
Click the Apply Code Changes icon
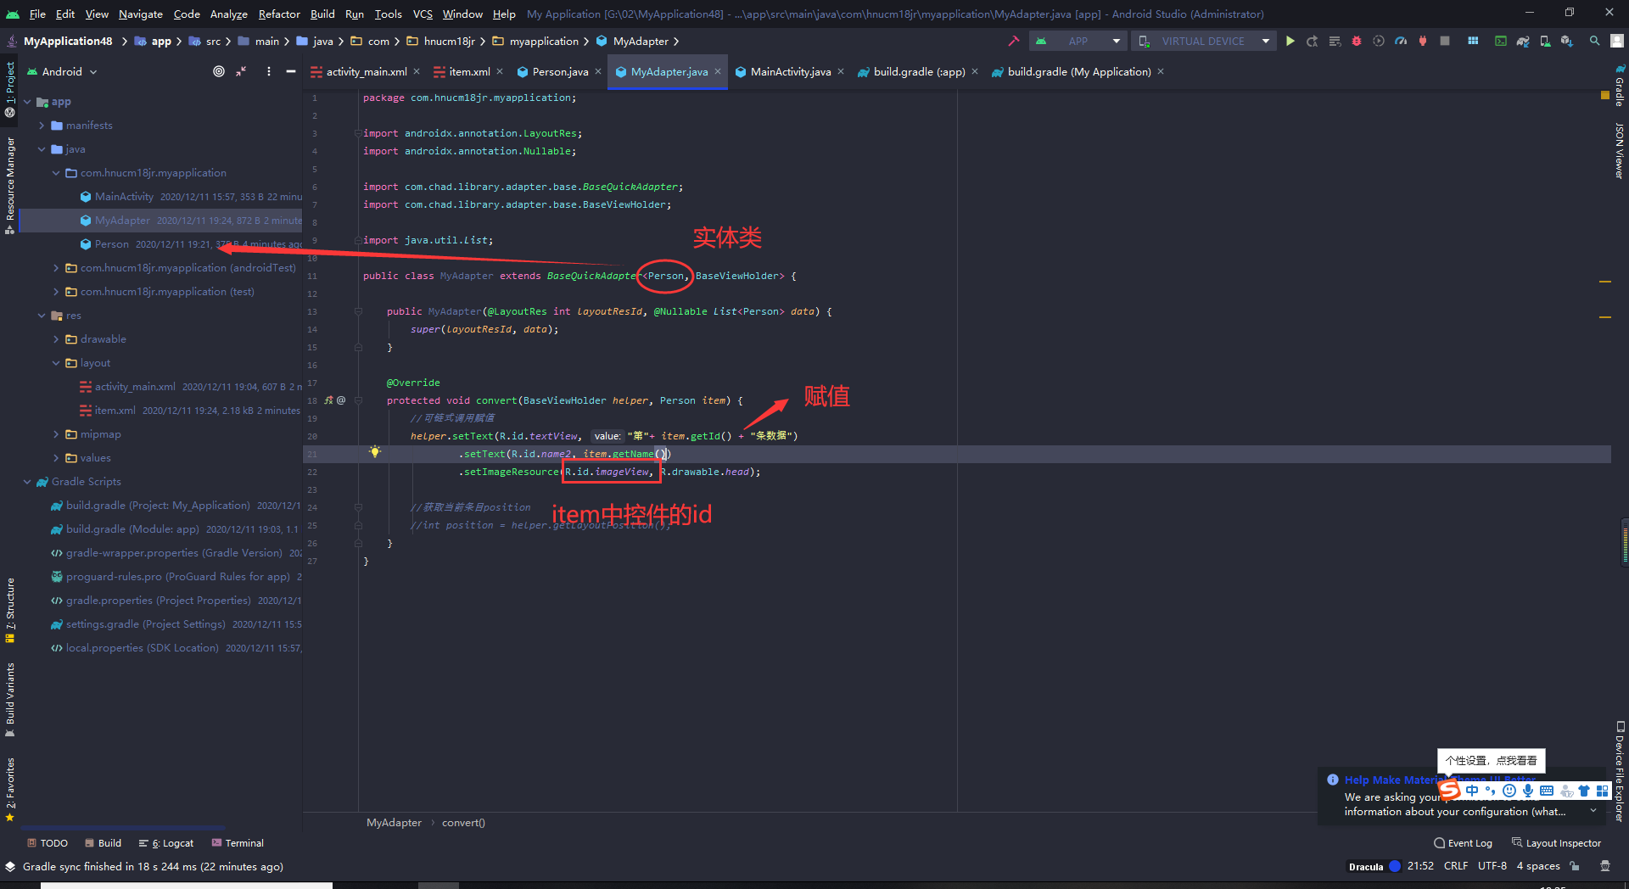[1335, 41]
